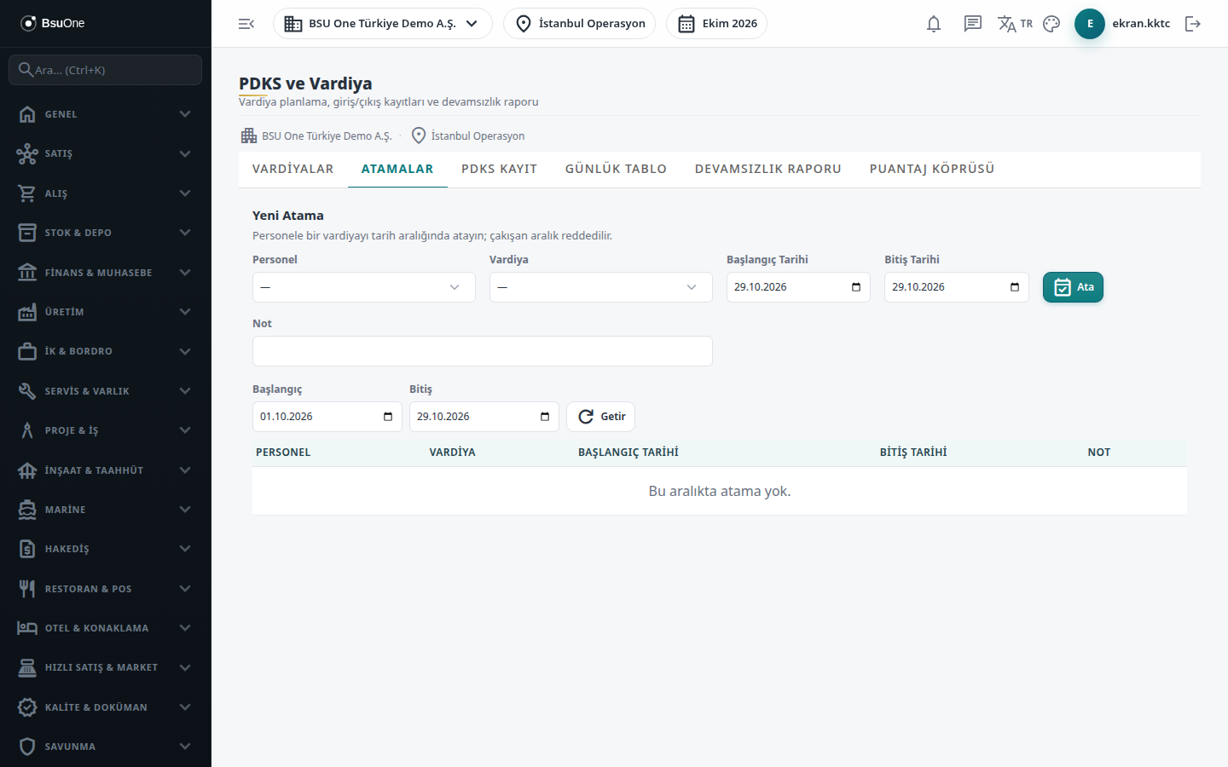
Task: Expand the İK & Bordro chevron
Action: click(x=185, y=351)
